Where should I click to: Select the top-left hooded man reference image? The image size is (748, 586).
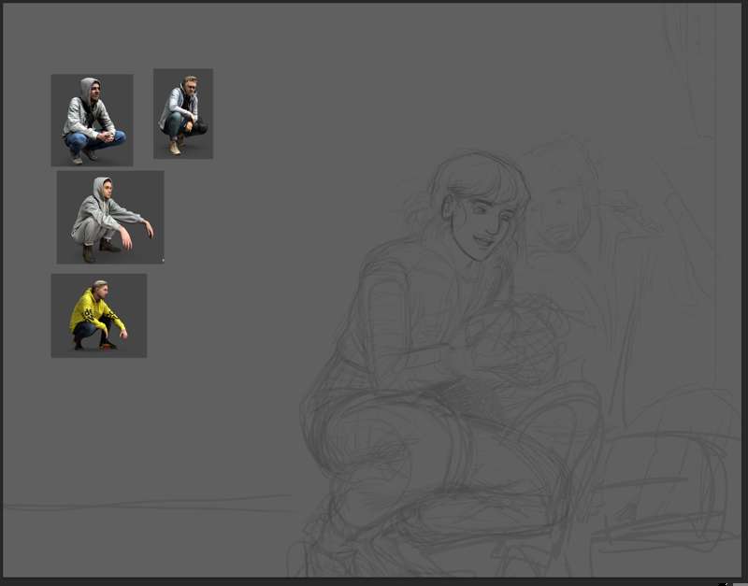pyautogui.click(x=92, y=120)
